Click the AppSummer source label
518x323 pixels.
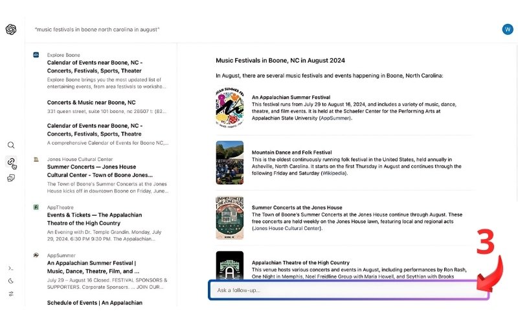(x=61, y=255)
